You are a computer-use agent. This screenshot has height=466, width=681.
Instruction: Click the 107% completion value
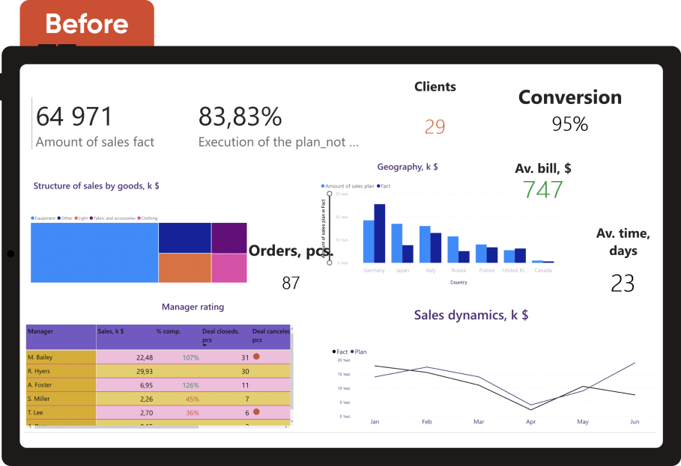pyautogui.click(x=190, y=358)
